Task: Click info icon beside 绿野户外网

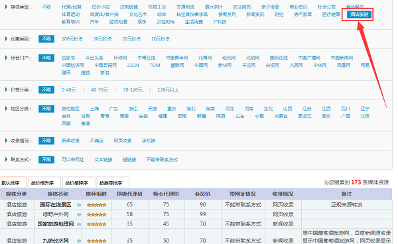Action: click(x=79, y=215)
